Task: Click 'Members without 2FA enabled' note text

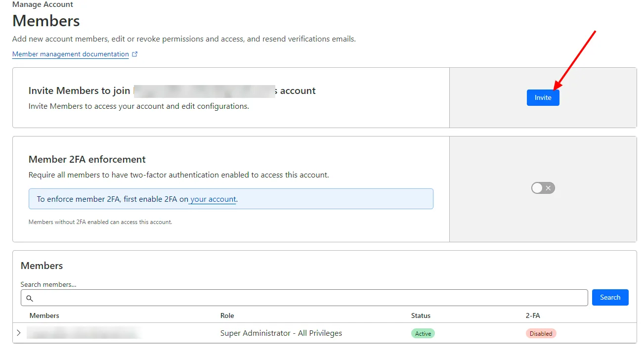Action: pos(100,222)
